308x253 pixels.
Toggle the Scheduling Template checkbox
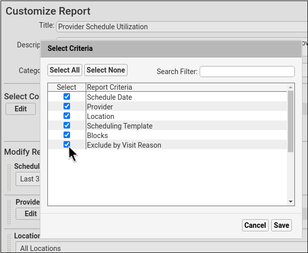click(67, 125)
